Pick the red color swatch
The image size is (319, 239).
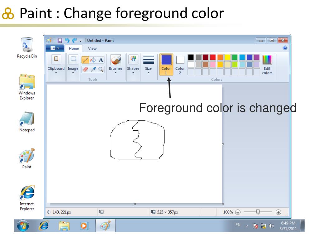pyautogui.click(x=213, y=57)
